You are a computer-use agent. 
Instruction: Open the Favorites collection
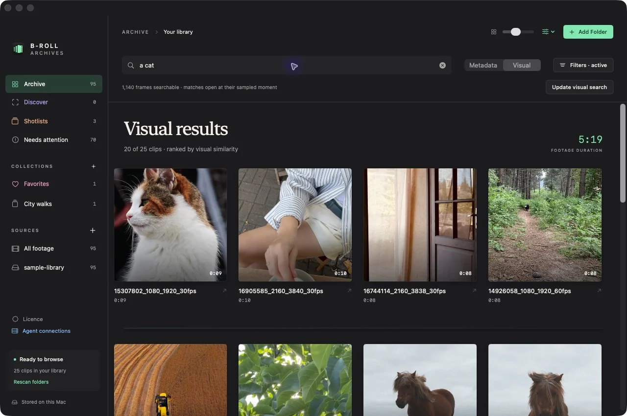click(54, 184)
